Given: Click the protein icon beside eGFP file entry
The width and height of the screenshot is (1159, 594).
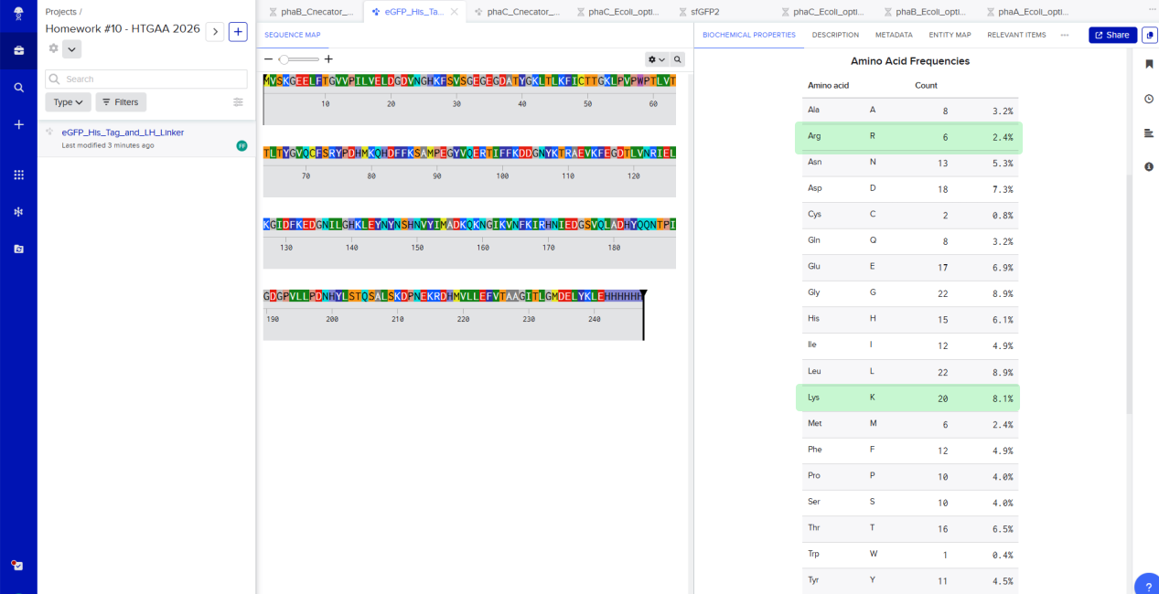Looking at the screenshot, I should (x=49, y=133).
